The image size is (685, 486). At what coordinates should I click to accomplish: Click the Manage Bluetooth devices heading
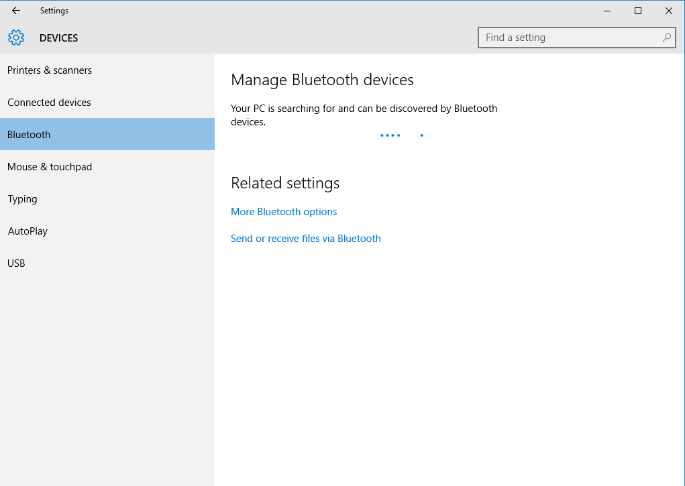click(x=322, y=80)
